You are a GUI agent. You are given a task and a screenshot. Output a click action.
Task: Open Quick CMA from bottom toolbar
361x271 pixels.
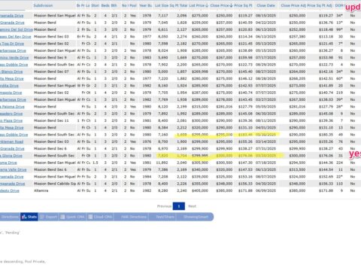[72, 217]
